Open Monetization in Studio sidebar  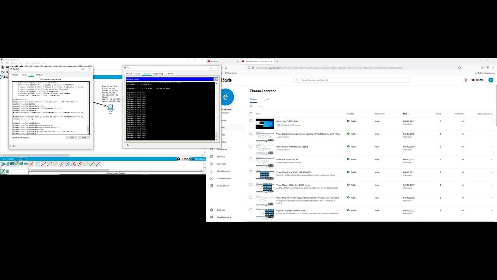[x=223, y=171]
